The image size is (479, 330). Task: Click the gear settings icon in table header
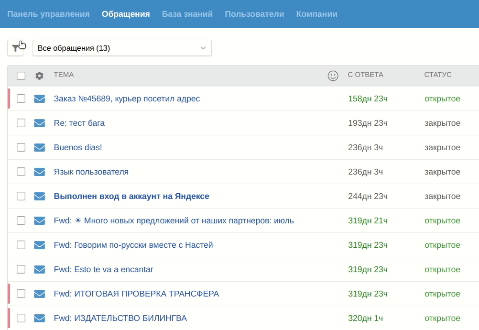39,76
